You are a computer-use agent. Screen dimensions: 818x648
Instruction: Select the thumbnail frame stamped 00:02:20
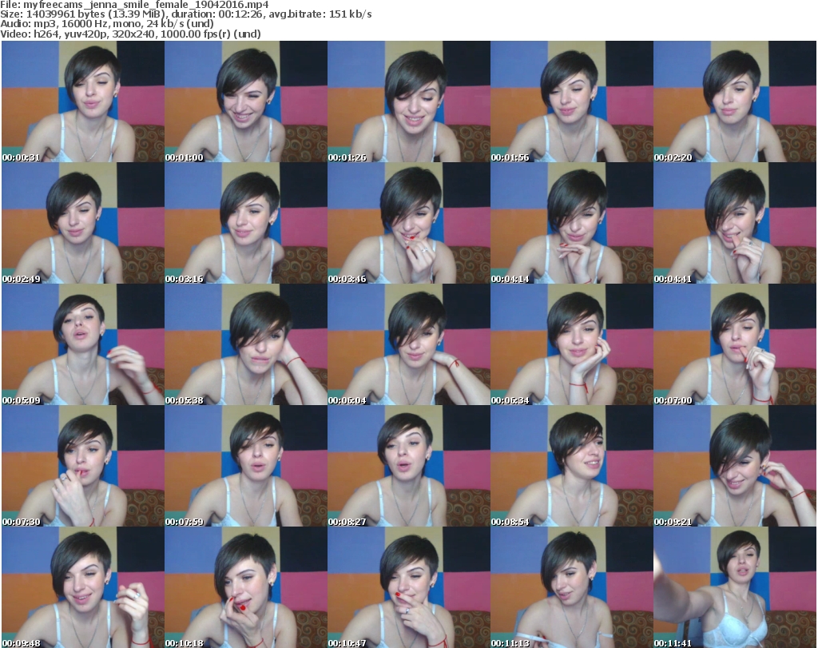pyautogui.click(x=735, y=101)
